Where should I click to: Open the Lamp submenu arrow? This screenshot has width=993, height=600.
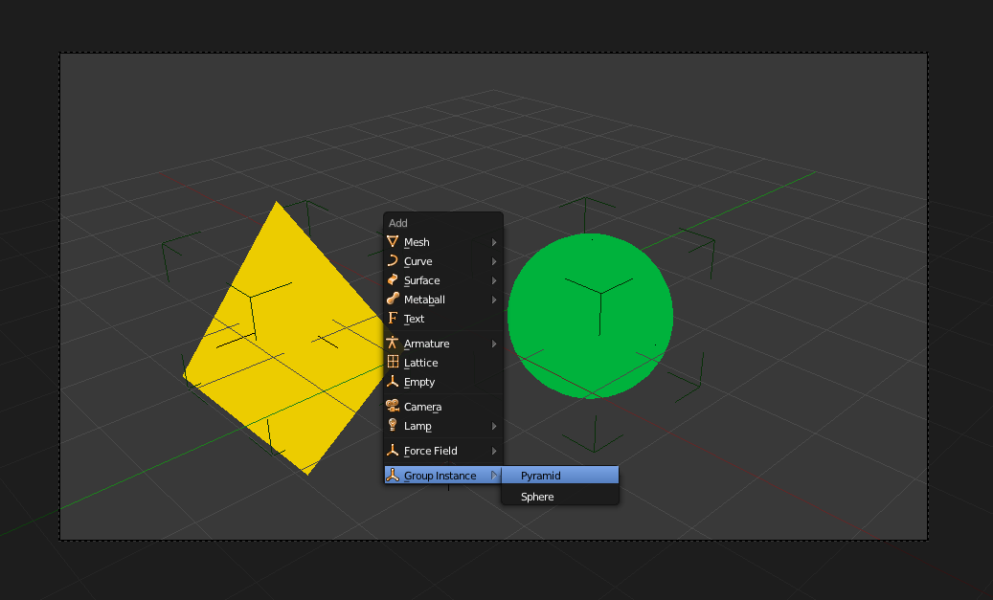click(496, 426)
